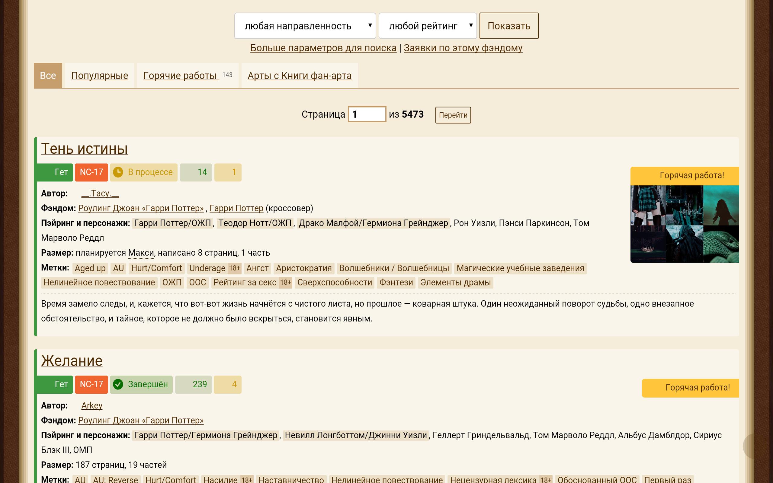Click the green completed checkmark icon on Желание
Viewport: 773px width, 483px height.
click(x=118, y=384)
